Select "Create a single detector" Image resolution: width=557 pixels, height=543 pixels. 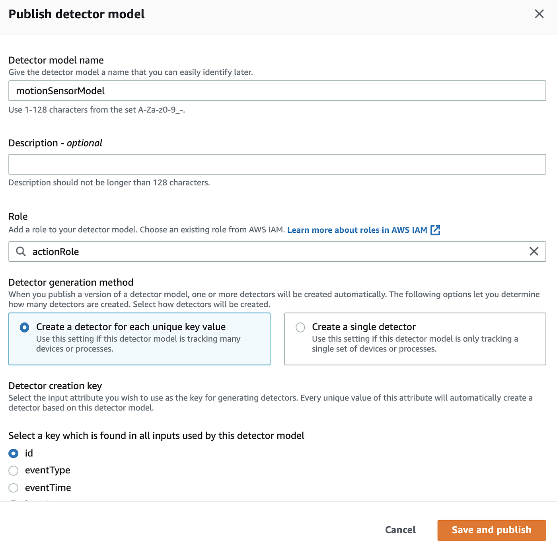point(300,327)
